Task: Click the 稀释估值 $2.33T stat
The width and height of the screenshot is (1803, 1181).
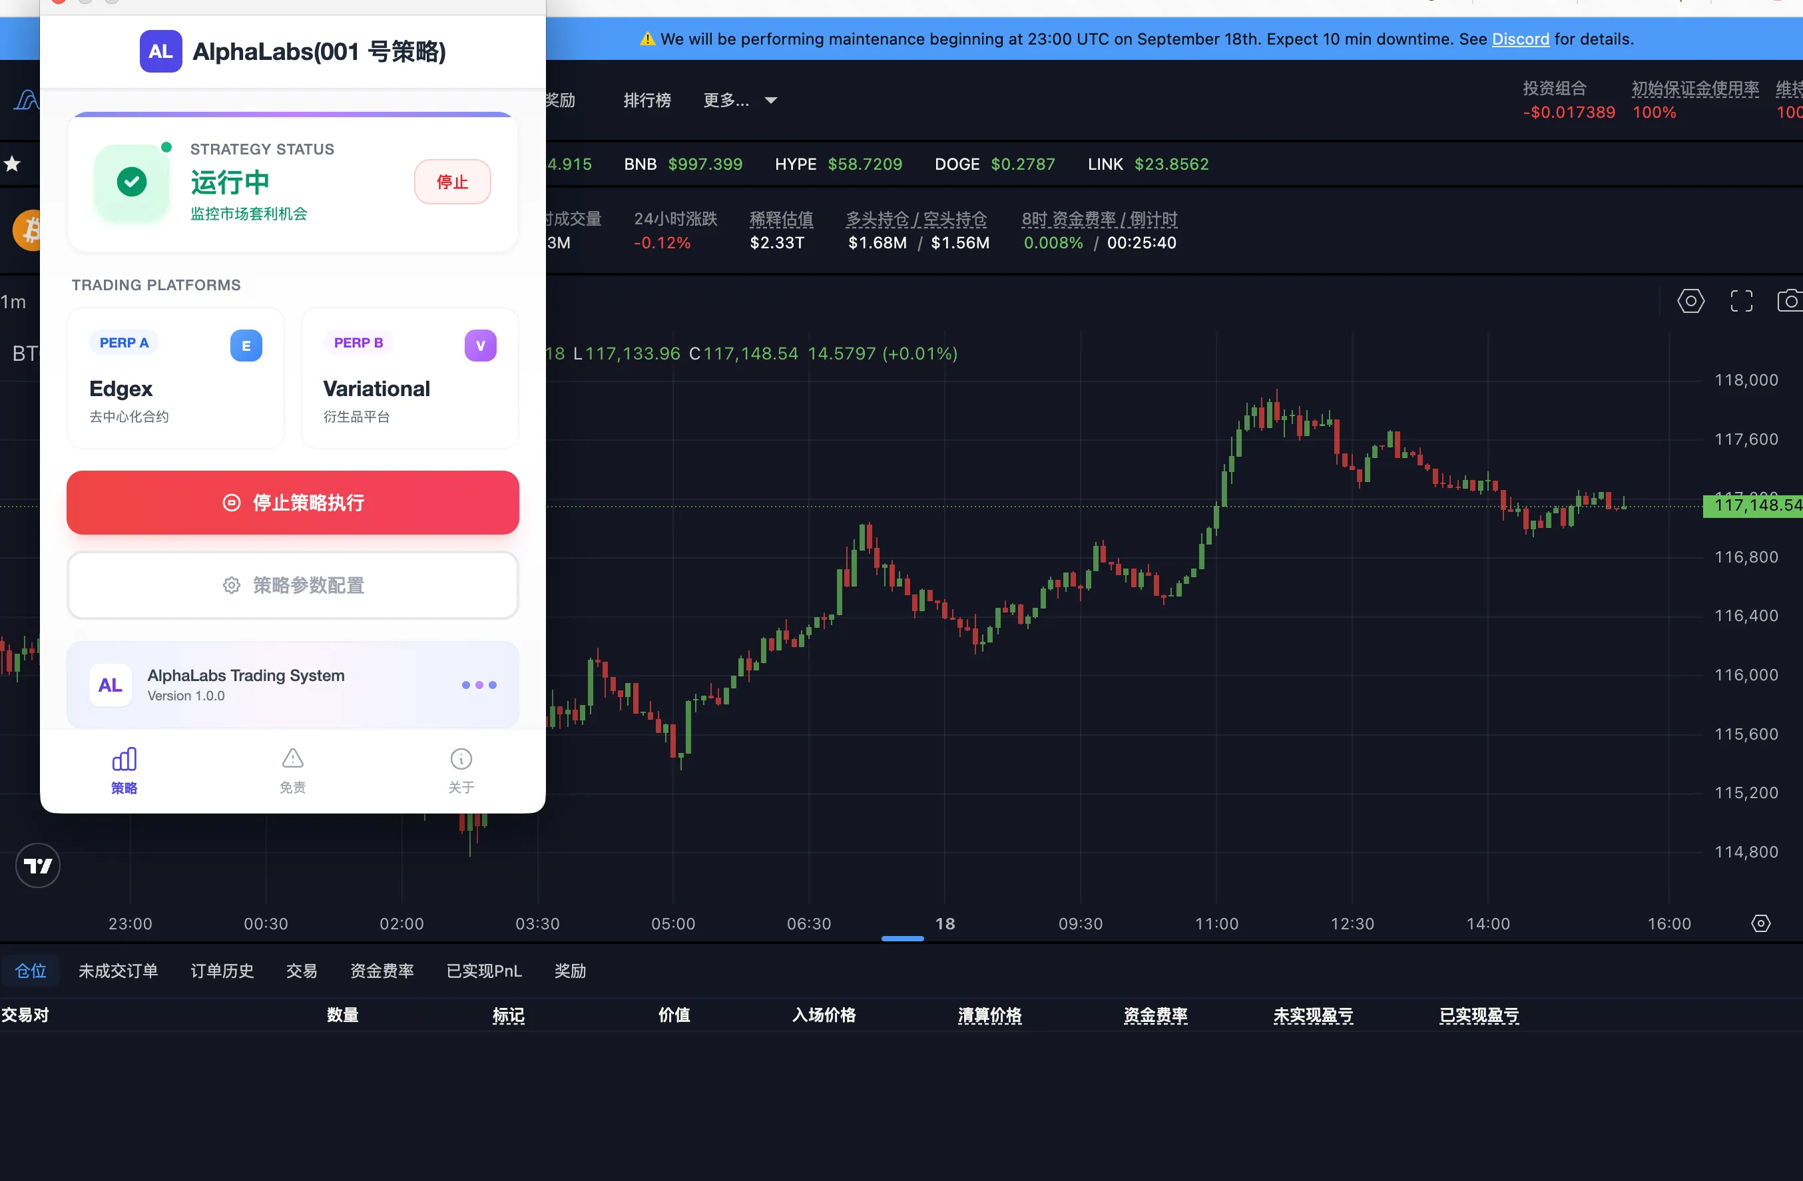Action: click(x=781, y=230)
